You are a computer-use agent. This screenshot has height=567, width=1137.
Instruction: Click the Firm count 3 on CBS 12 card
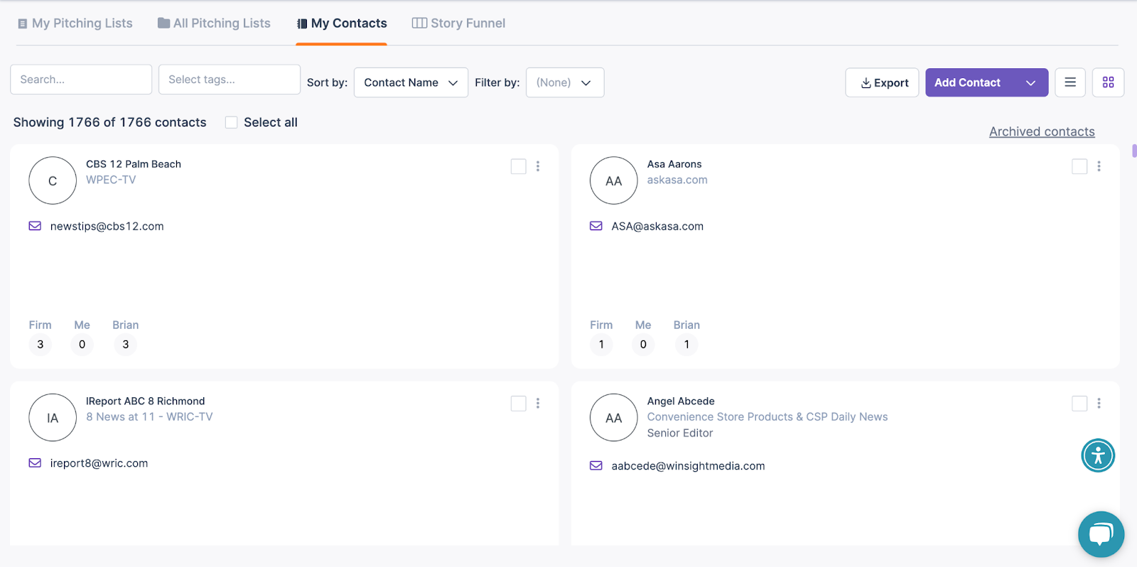tap(41, 345)
